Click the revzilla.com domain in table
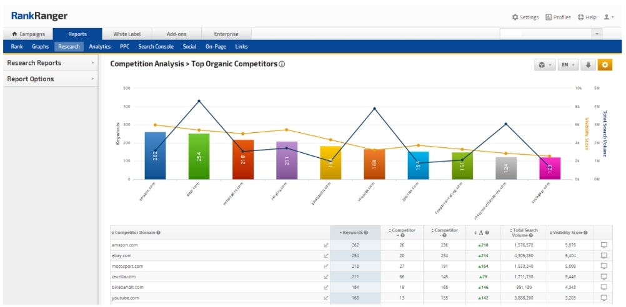Image resolution: width=626 pixels, height=307 pixels. (123, 276)
